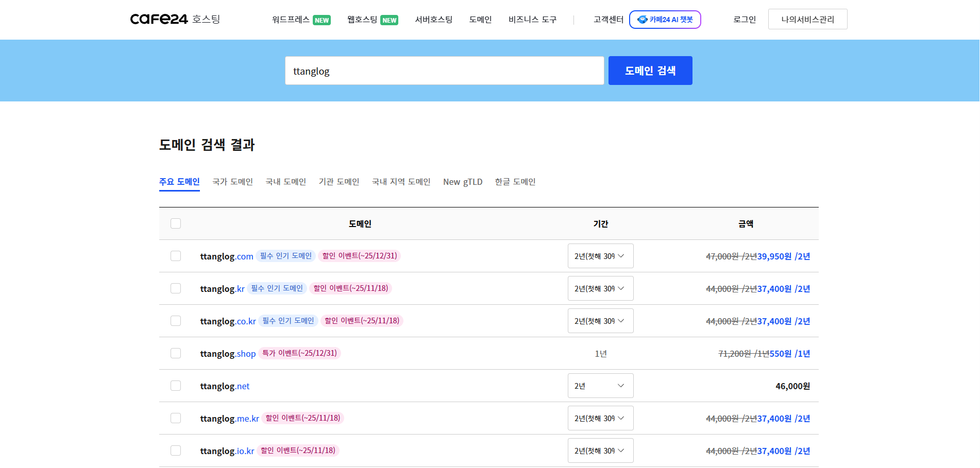Click the 도메인 검색 button
The width and height of the screenshot is (980, 468).
point(650,71)
